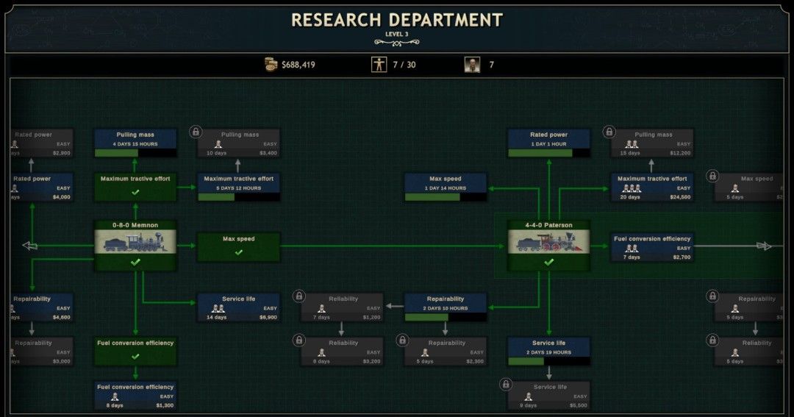Click the Research Department title header
Viewport: 794px width, 417px height.
(x=397, y=20)
